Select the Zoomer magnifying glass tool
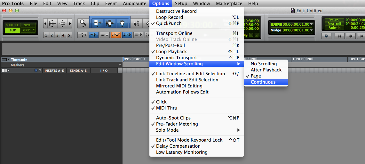Viewport: 365px width, 164px height. [83, 23]
